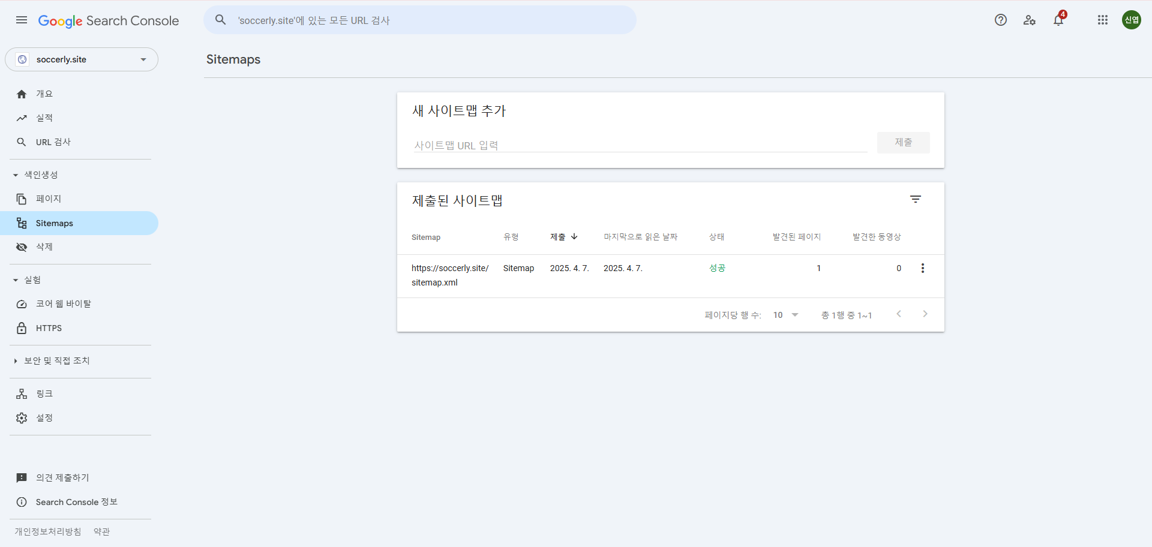Click the search magnifier icon in URL bar

click(x=221, y=20)
